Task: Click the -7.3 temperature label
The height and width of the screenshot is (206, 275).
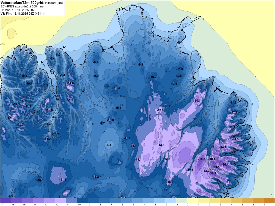Action: (149, 43)
